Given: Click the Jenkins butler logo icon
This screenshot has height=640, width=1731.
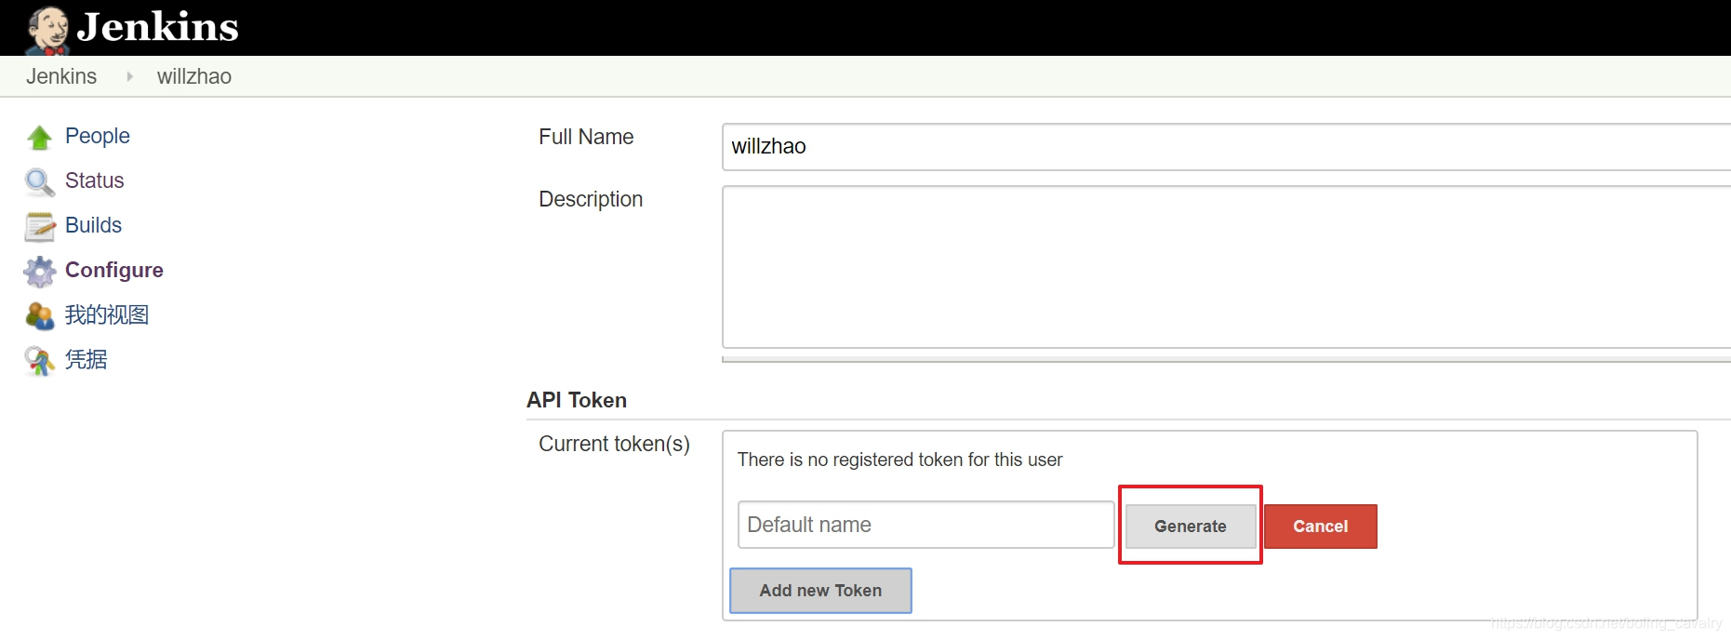Looking at the screenshot, I should click(x=47, y=30).
